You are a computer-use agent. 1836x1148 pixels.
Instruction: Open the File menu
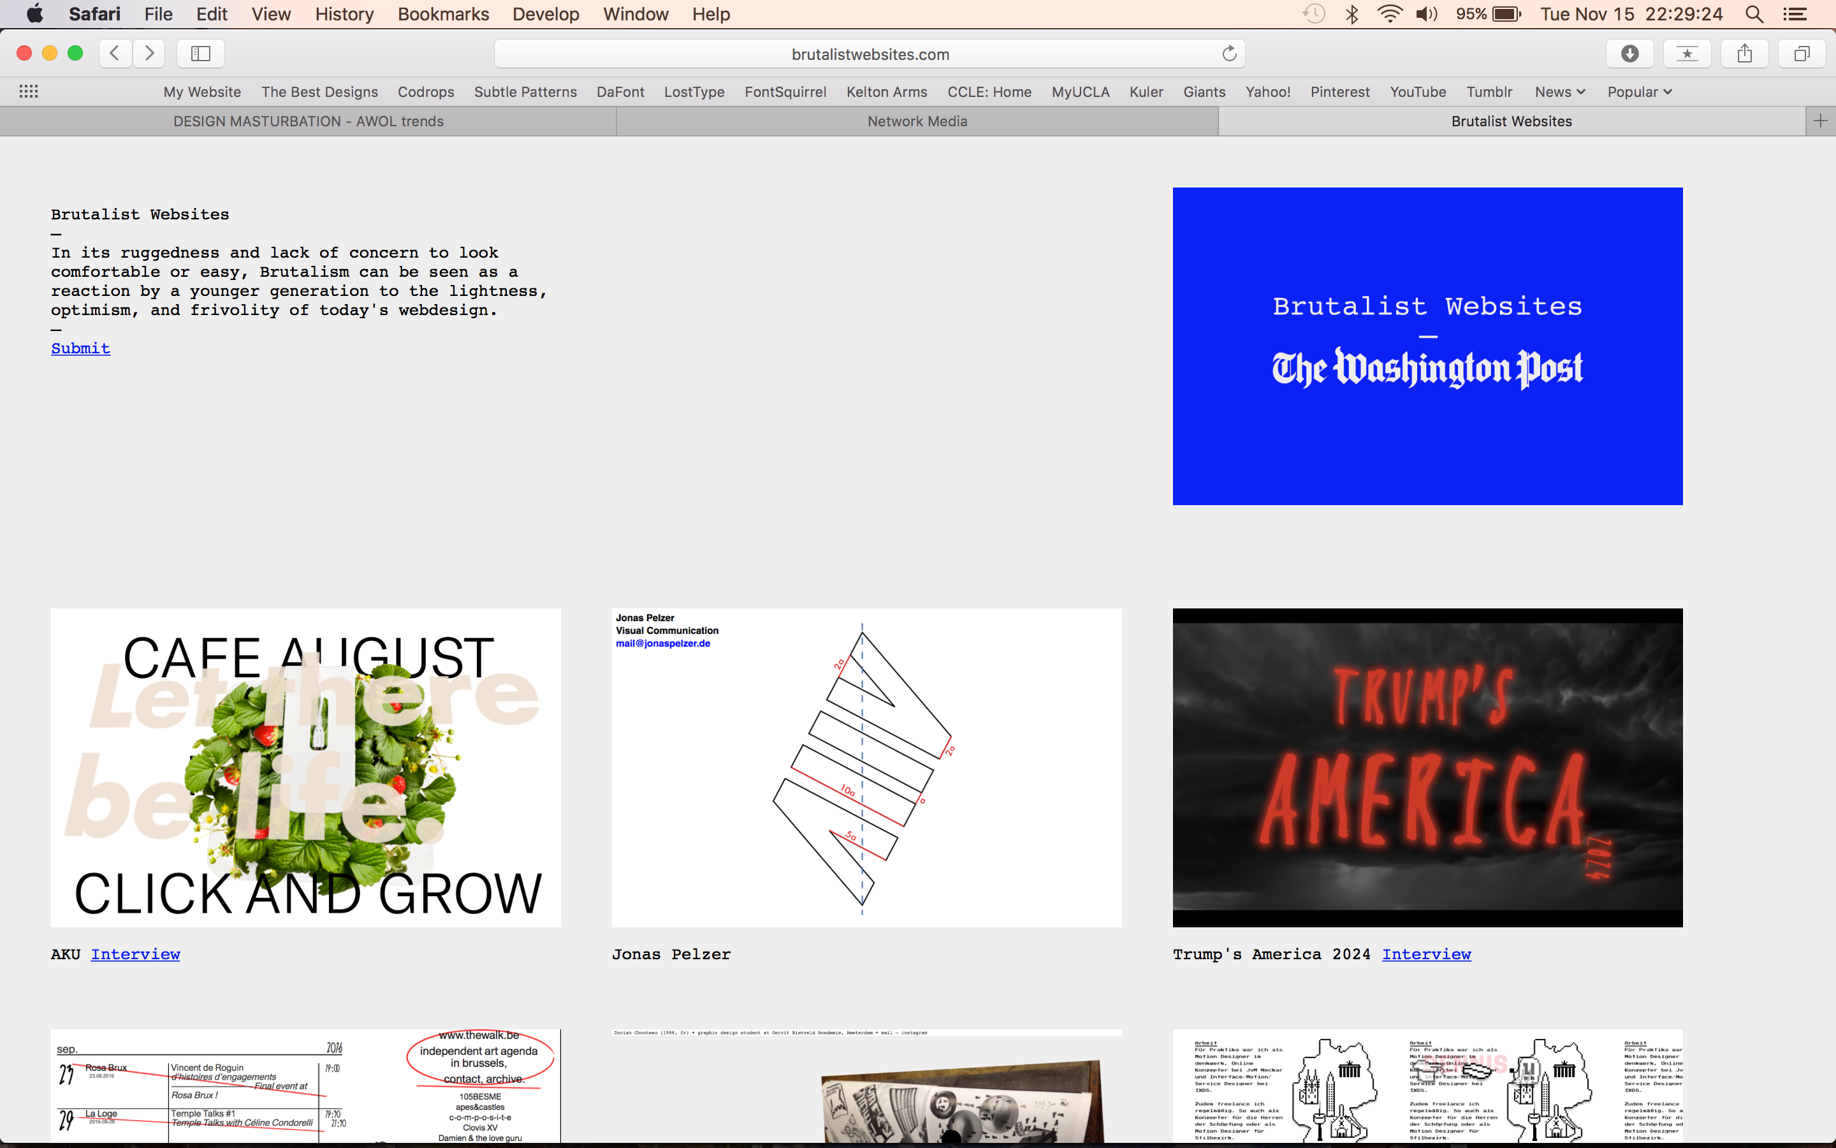(159, 13)
